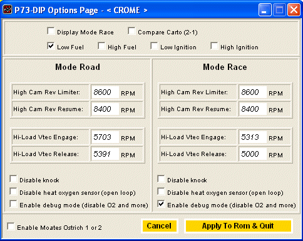Image resolution: width=303 pixels, height=241 pixels.
Task: Close the P73-DIP Options window
Action: [x=294, y=10]
